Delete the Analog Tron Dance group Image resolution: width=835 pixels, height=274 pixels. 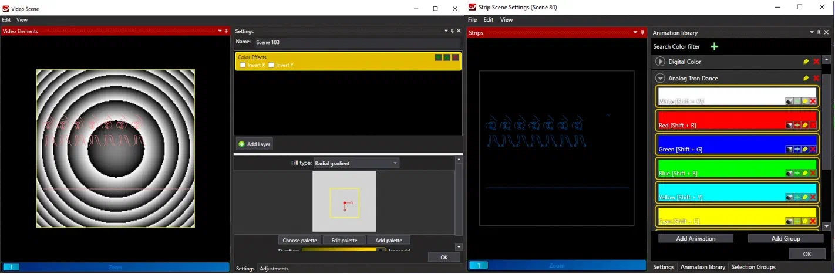click(816, 78)
